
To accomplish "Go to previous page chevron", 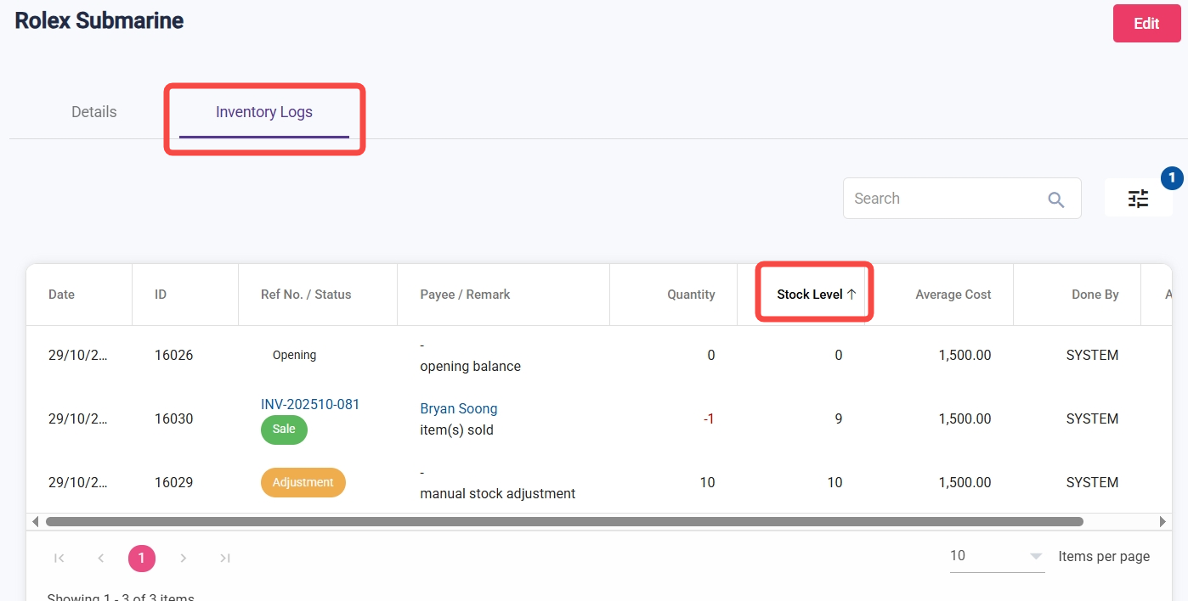I will pyautogui.click(x=100, y=558).
